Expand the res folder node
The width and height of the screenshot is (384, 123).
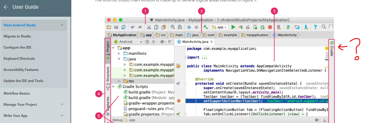pos(119,81)
